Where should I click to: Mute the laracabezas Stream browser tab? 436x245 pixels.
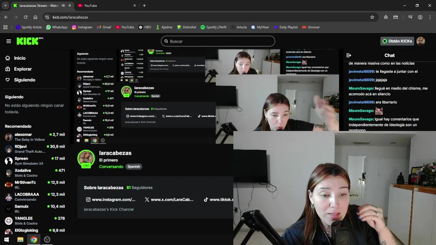click(x=63, y=5)
